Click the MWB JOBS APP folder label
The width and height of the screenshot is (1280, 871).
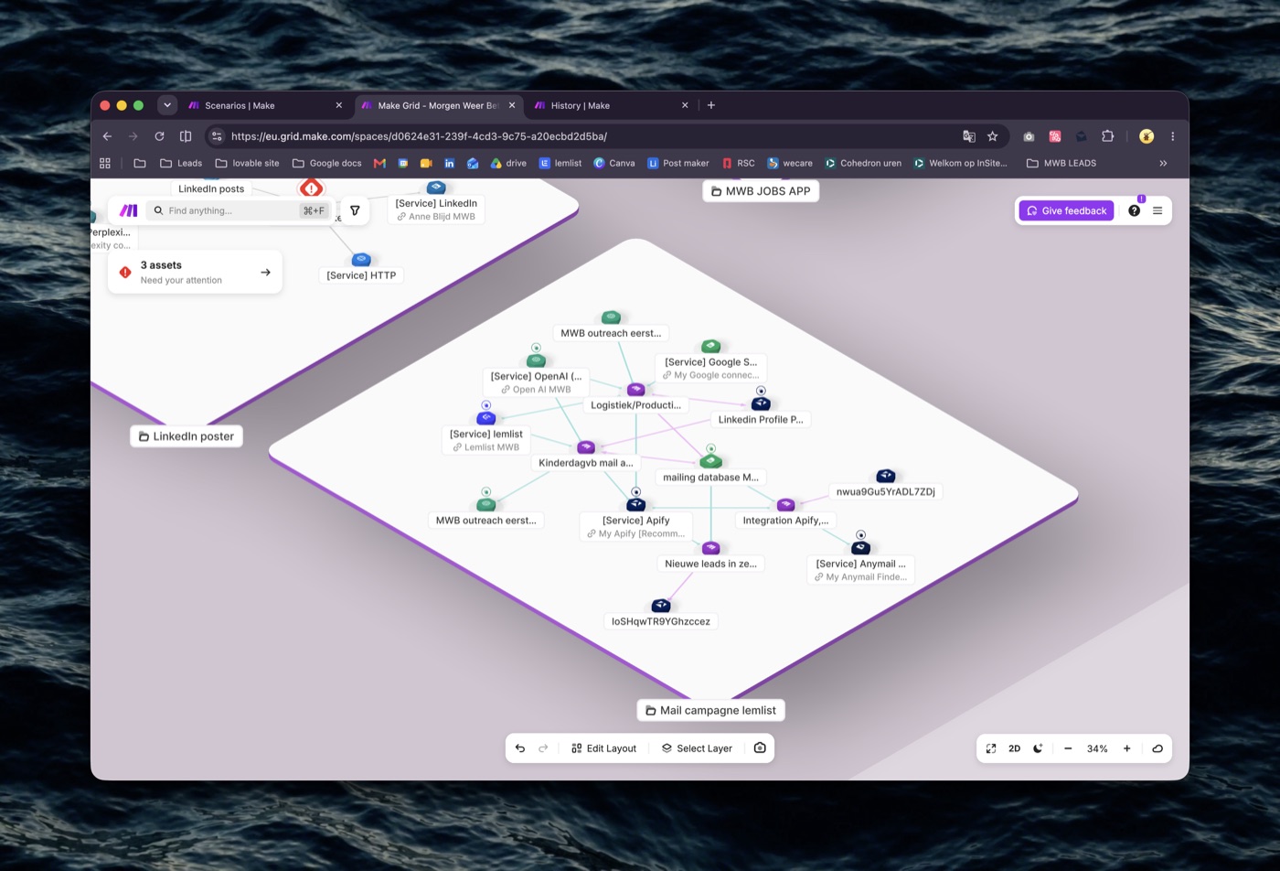[x=761, y=191]
